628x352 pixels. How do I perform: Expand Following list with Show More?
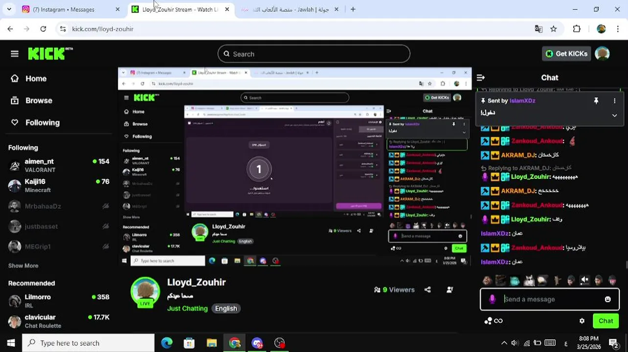tap(23, 265)
